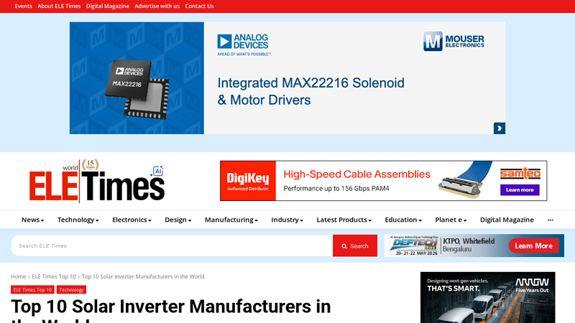Viewport: 575px width, 323px height.
Task: Click the ELE Times site logo
Action: [97, 181]
